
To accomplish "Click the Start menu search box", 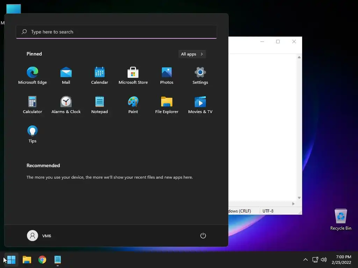I will pos(116,32).
